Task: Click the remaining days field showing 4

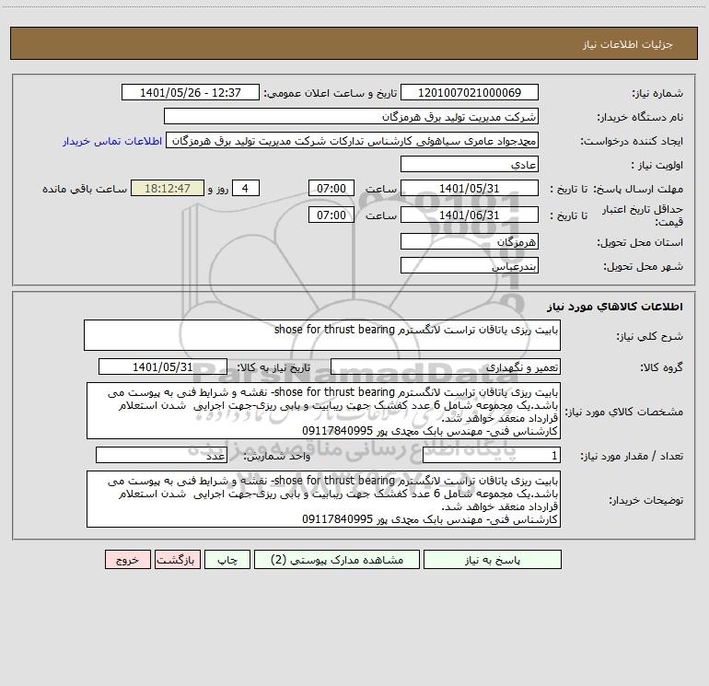Action: (246, 188)
